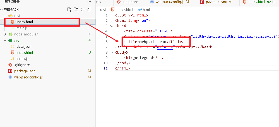Click the main.js link in the script tag
The height and width of the screenshot is (127, 279).
tap(165, 47)
